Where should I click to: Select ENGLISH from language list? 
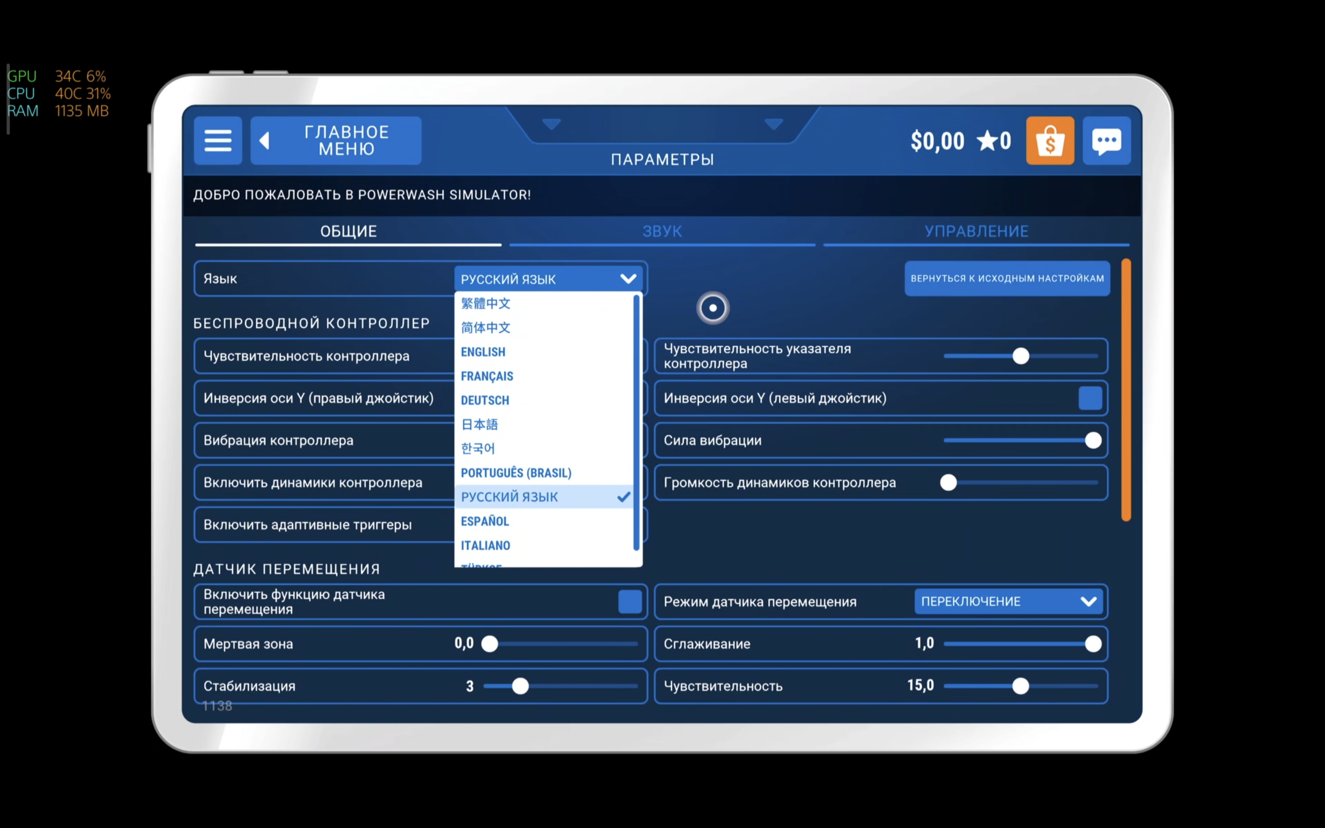(x=483, y=352)
